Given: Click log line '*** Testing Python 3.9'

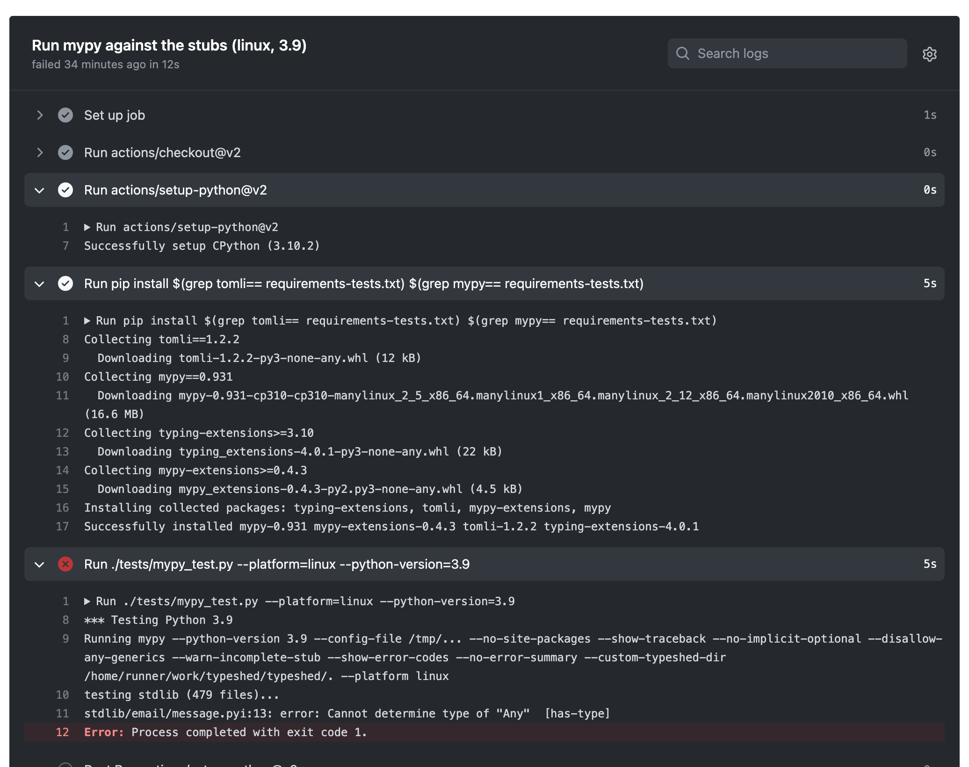Looking at the screenshot, I should [159, 620].
